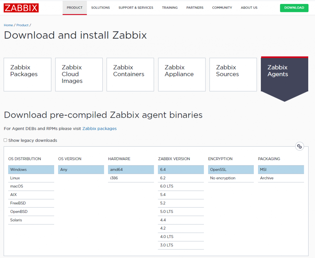Select Zabbix version 4.0 LTS

pyautogui.click(x=181, y=237)
